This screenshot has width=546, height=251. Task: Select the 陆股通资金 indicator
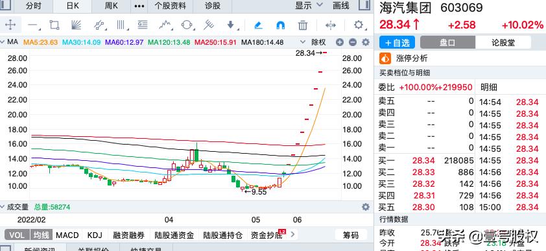pos(174,235)
